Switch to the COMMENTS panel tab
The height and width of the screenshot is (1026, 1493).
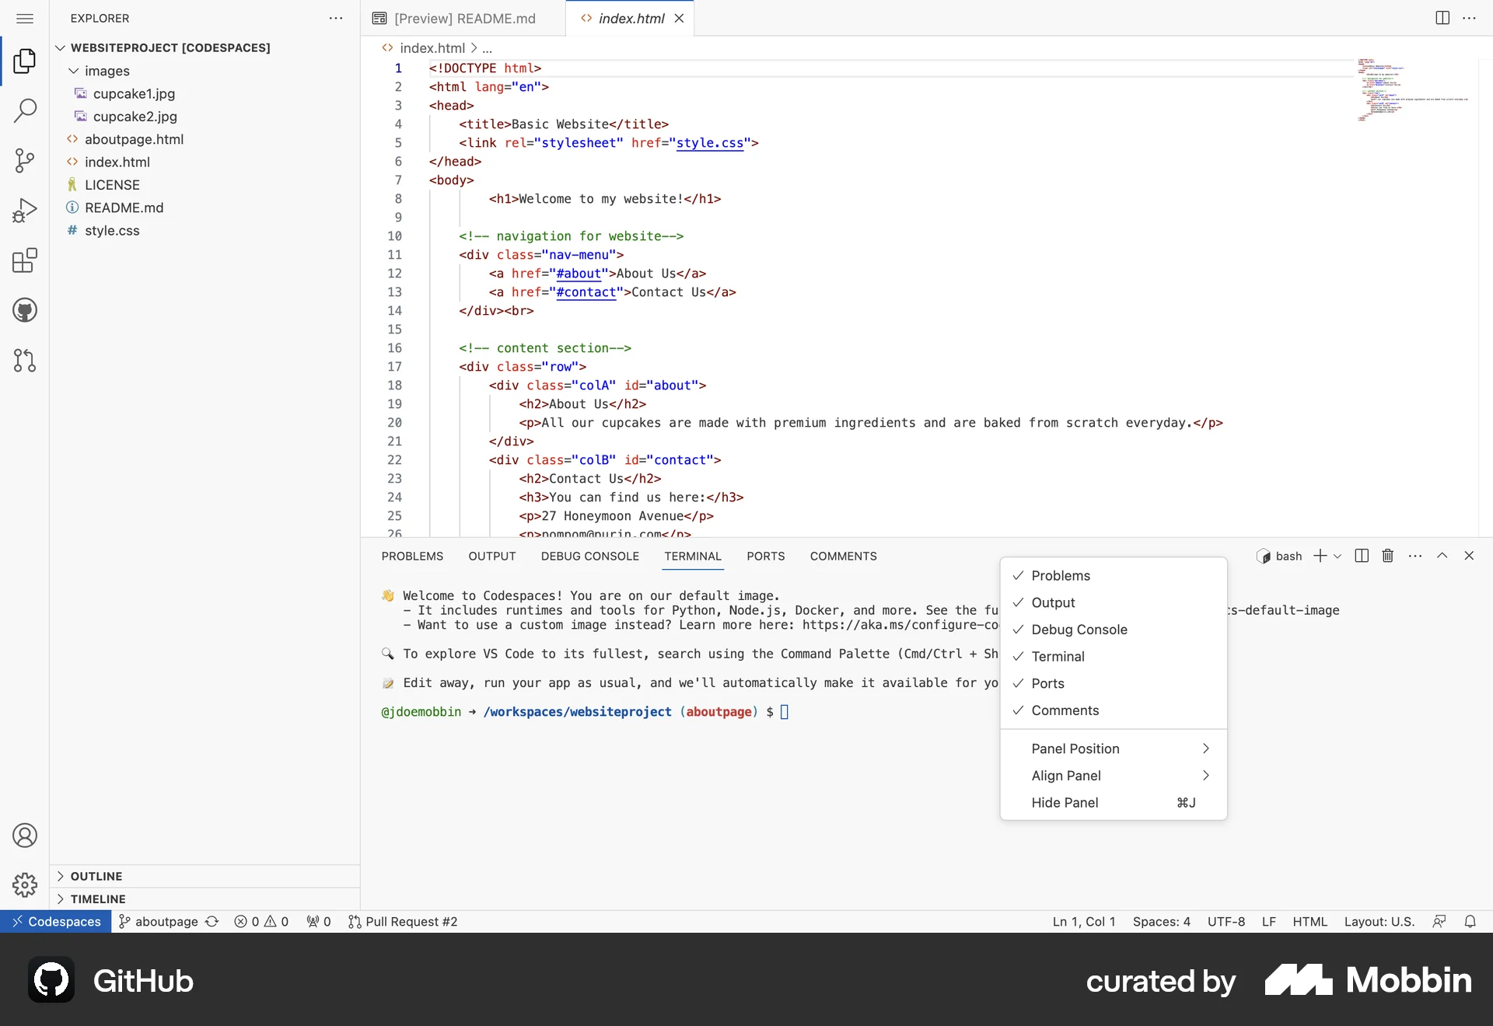[844, 556]
